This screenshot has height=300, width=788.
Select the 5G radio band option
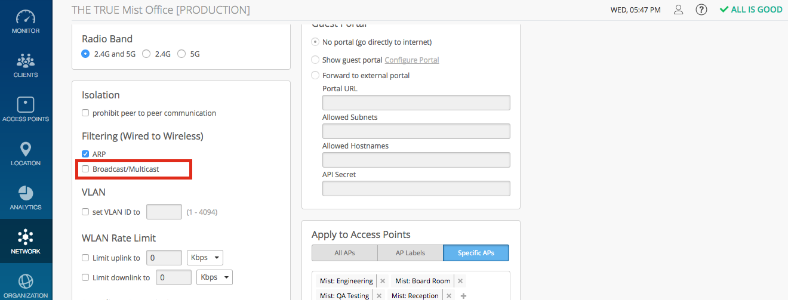tap(181, 54)
